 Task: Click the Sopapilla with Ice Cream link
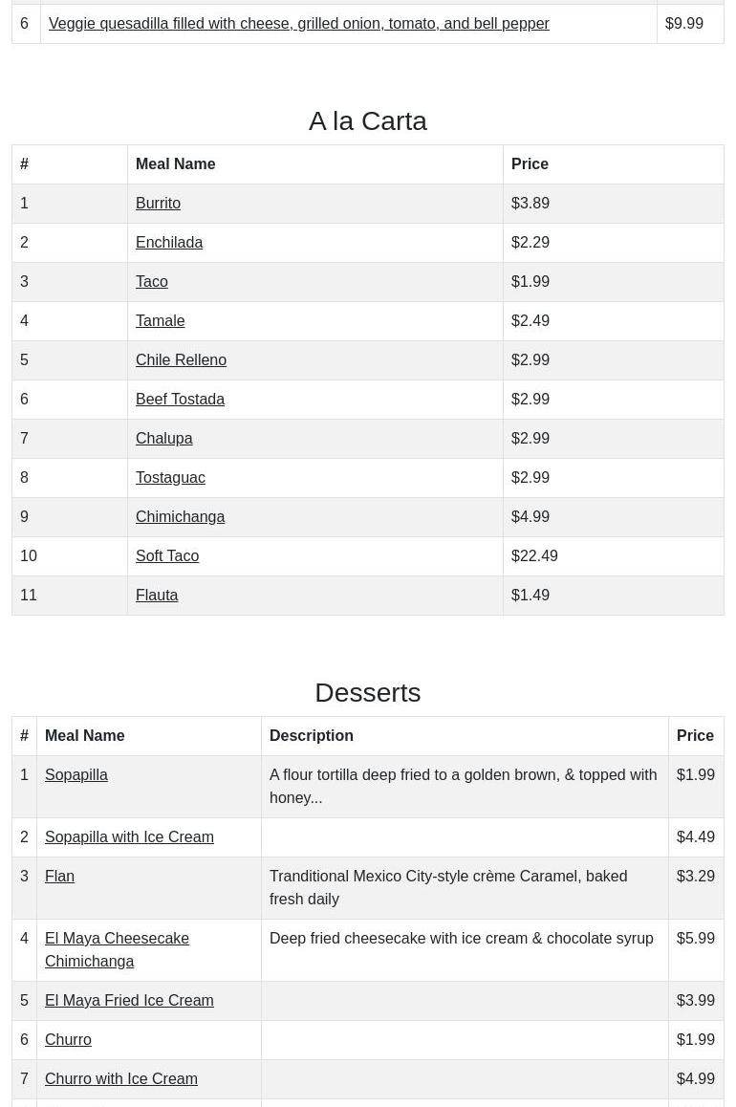point(129,837)
